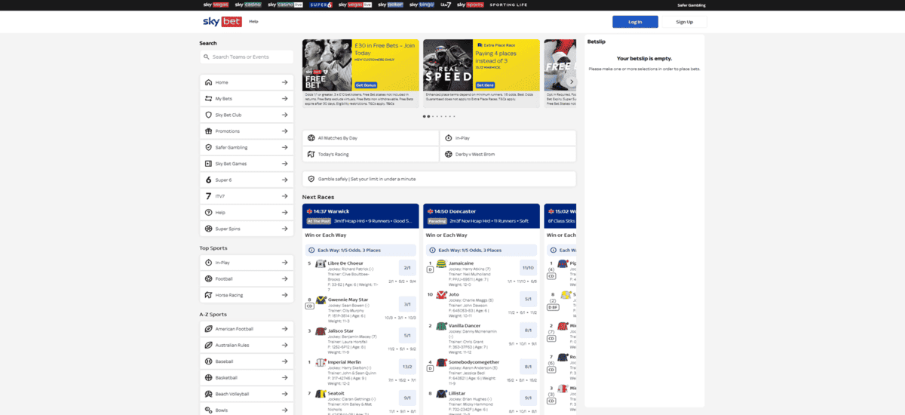
Task: Click the Horse Racing horse icon in the sidebar
Action: pyautogui.click(x=208, y=295)
